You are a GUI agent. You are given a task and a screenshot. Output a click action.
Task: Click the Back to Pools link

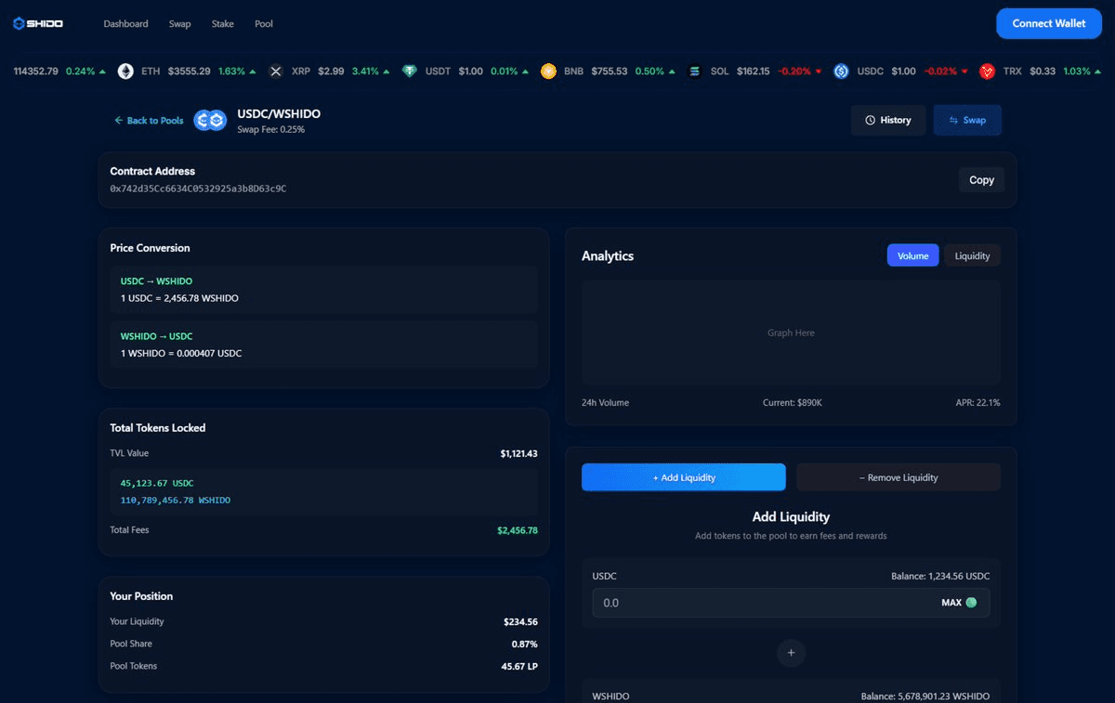[149, 120]
